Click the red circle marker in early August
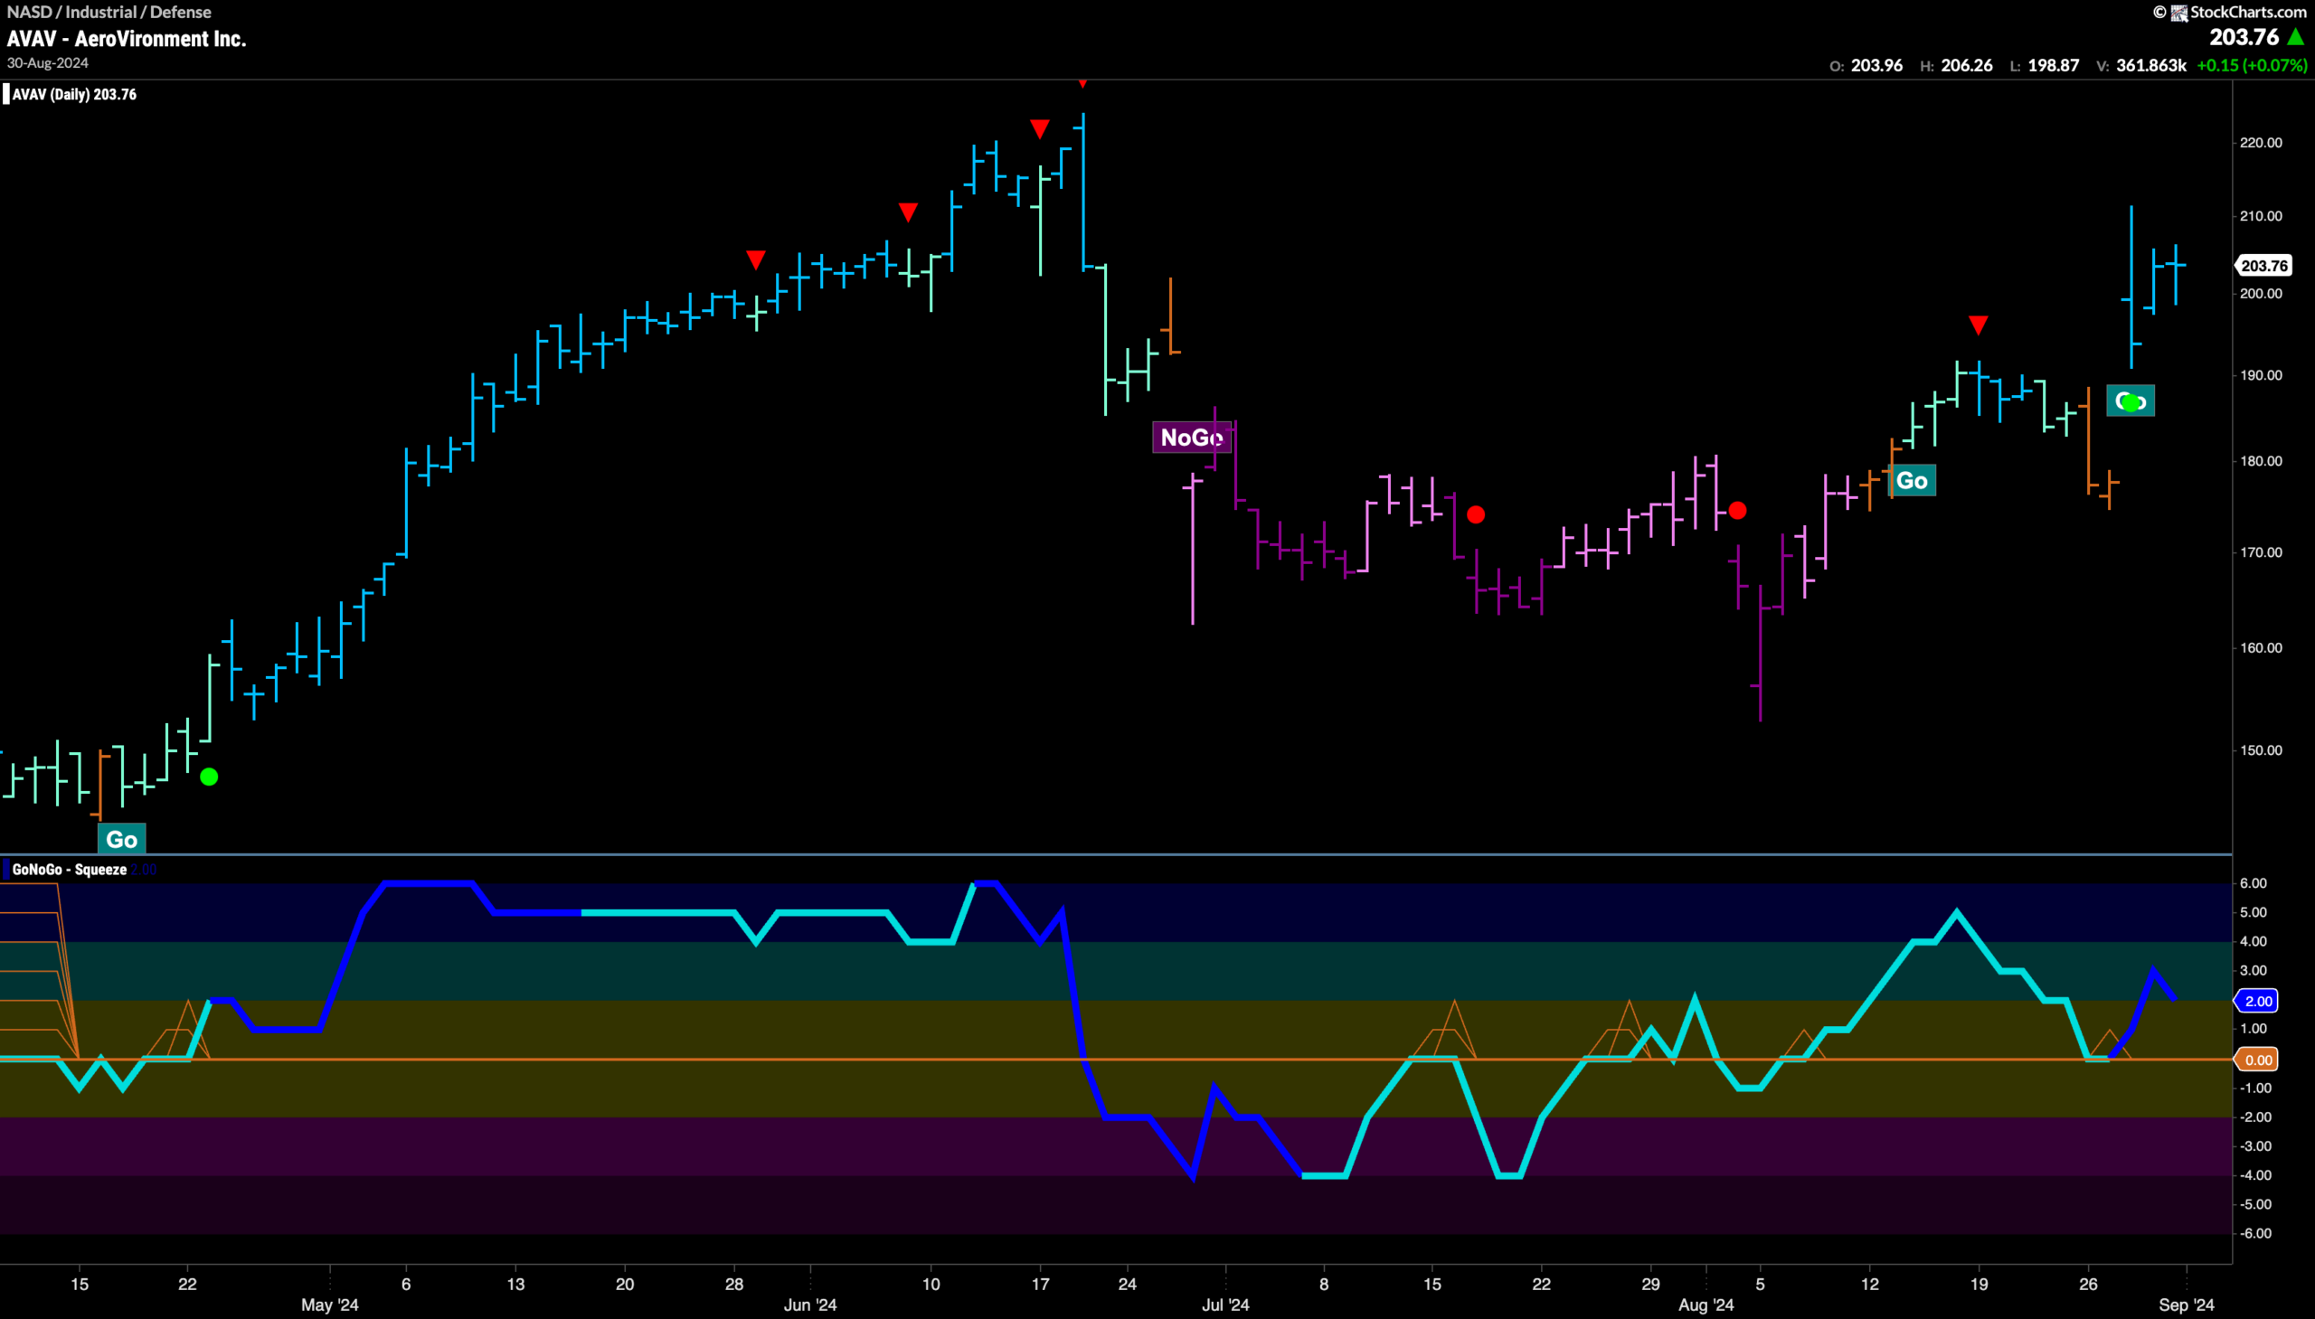The image size is (2315, 1319). click(1737, 511)
